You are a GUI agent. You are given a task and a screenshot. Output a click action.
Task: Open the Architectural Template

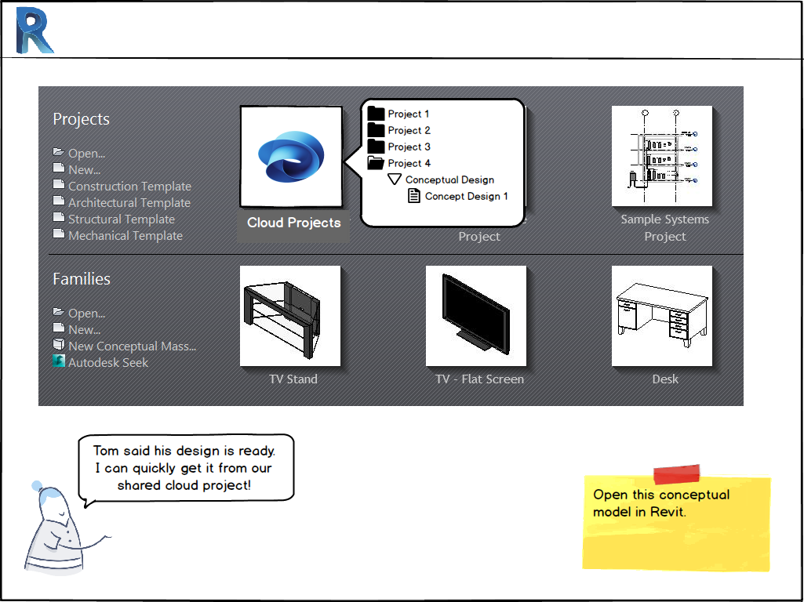click(x=129, y=202)
